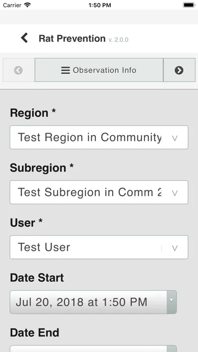Viewport: 198px width, 352px height.
Task: Click the Rat Prevention title text
Action: tap(72, 38)
